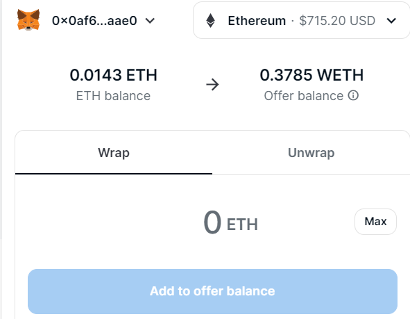410x319 pixels.
Task: Click the 0x0af6...aae0 wallet address
Action: 94,20
